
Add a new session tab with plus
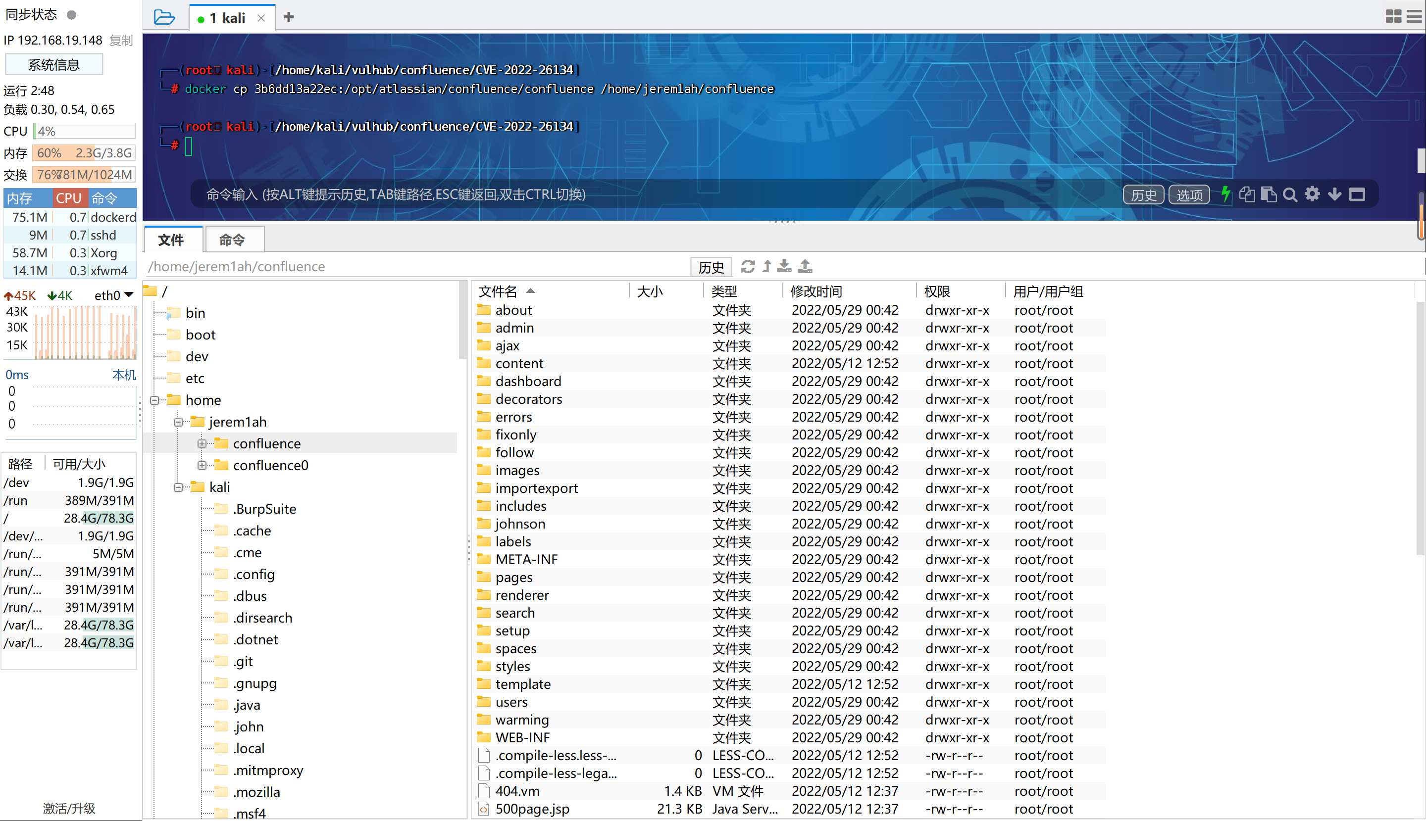[289, 17]
